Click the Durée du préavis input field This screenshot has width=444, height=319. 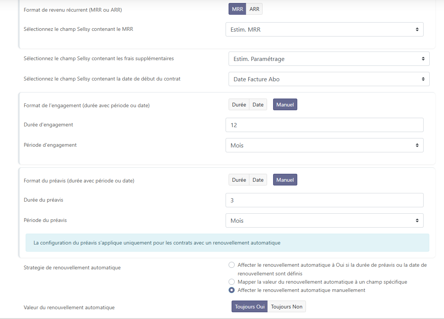coord(324,200)
